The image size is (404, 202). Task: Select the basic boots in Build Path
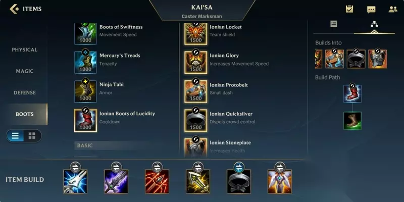[x=352, y=121]
